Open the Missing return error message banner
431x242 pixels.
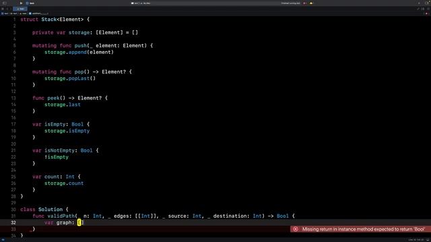pyautogui.click(x=360, y=229)
